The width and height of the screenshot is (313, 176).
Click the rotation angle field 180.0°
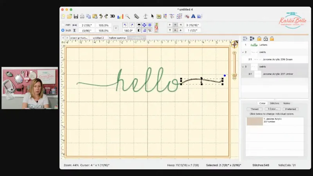point(128,31)
